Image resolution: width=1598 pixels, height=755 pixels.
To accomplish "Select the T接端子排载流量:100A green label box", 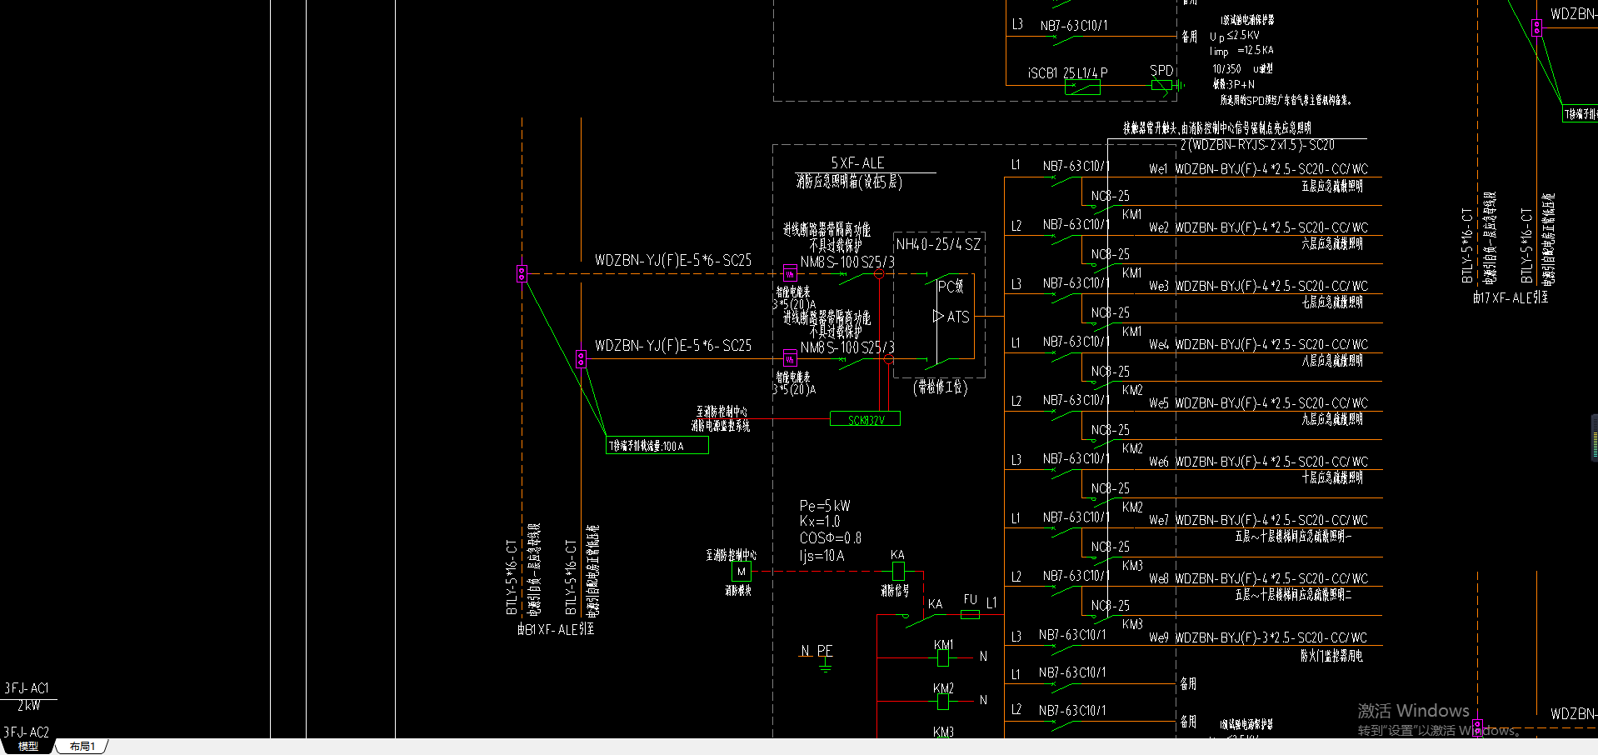I will tap(657, 446).
